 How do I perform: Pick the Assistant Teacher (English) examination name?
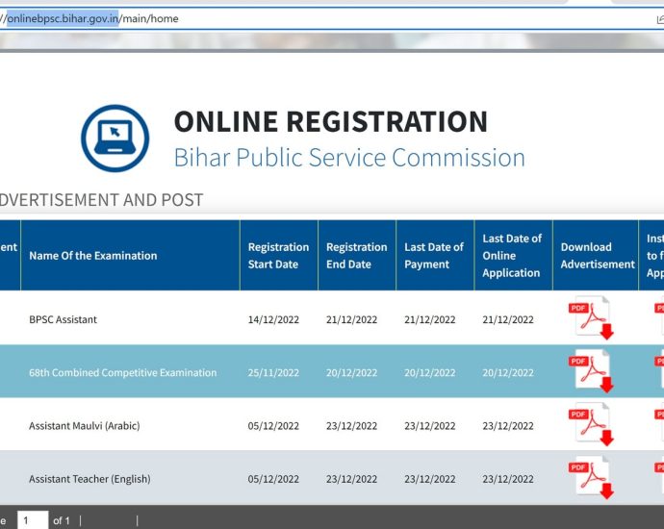pos(89,479)
